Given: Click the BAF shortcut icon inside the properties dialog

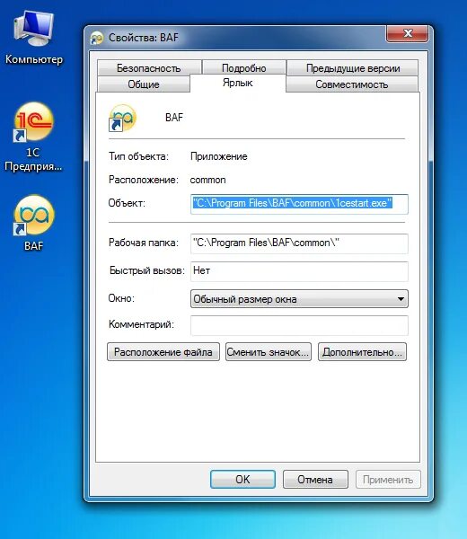Looking at the screenshot, I should coord(122,118).
